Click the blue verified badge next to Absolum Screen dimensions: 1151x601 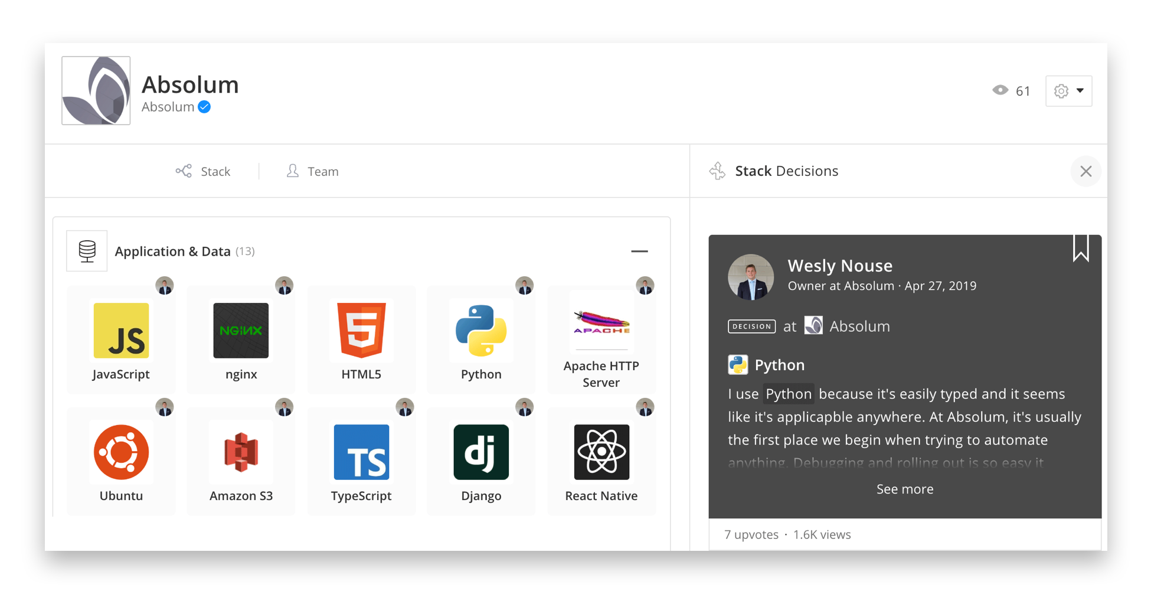(x=204, y=107)
